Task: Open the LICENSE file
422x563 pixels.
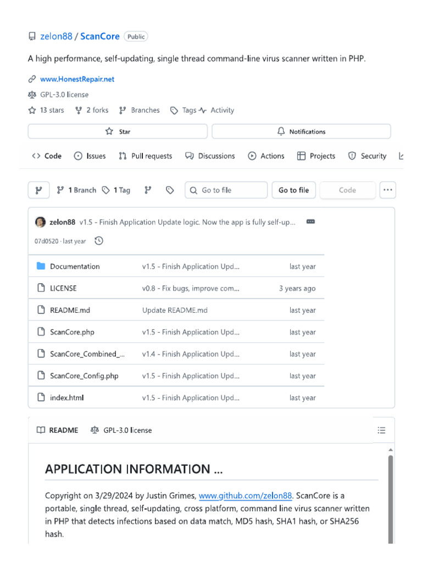Action: [63, 288]
